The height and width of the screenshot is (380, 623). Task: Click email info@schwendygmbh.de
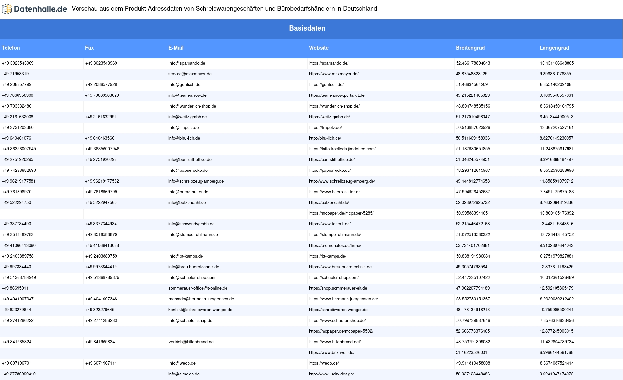point(191,224)
